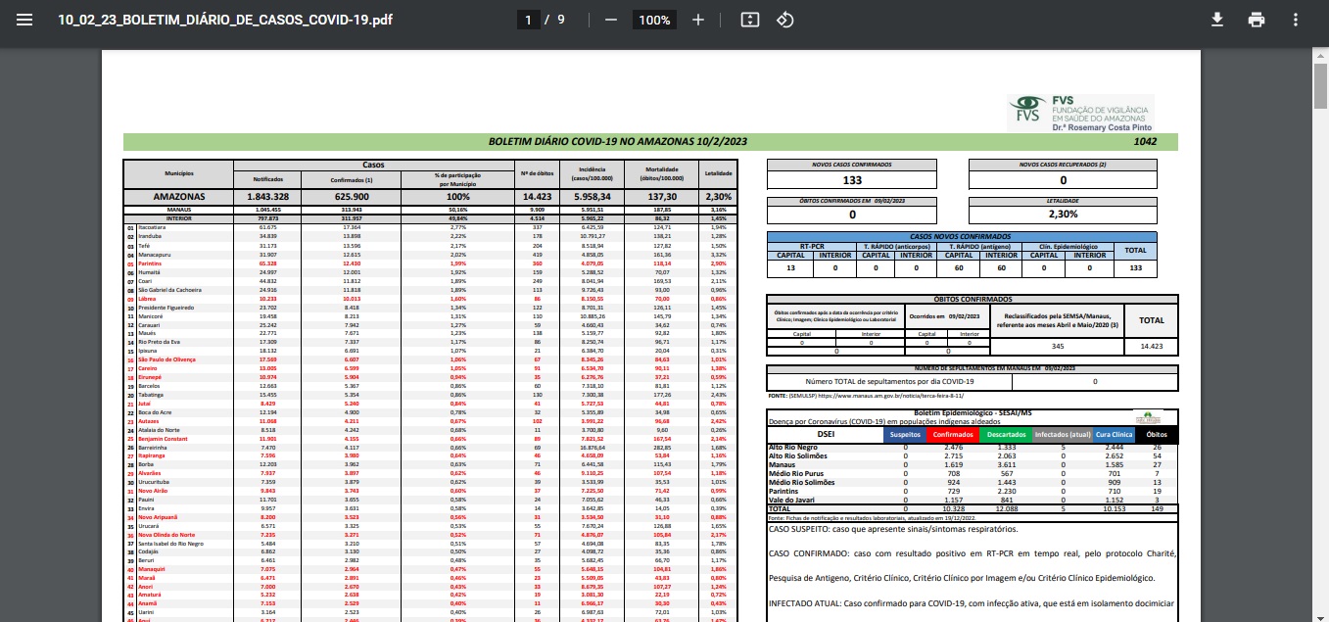Click the FVS foundation logo
1329x622 pixels.
(x=1080, y=113)
